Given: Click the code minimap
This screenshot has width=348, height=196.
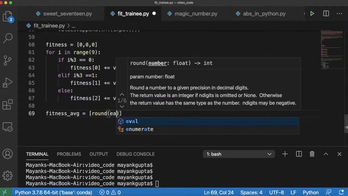Looking at the screenshot, I should click(x=332, y=50).
